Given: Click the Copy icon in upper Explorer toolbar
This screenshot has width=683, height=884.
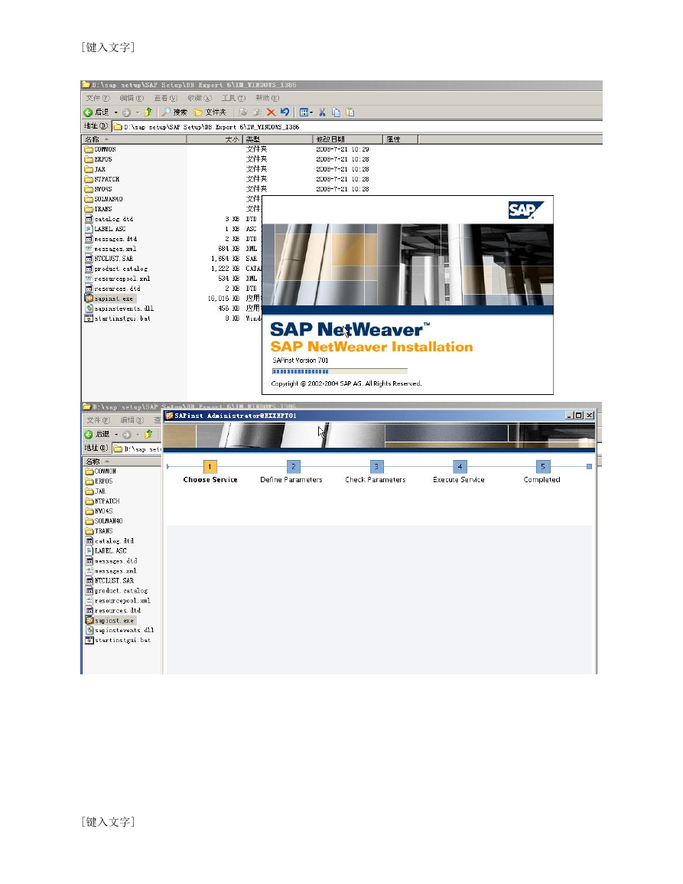Looking at the screenshot, I should [x=336, y=113].
